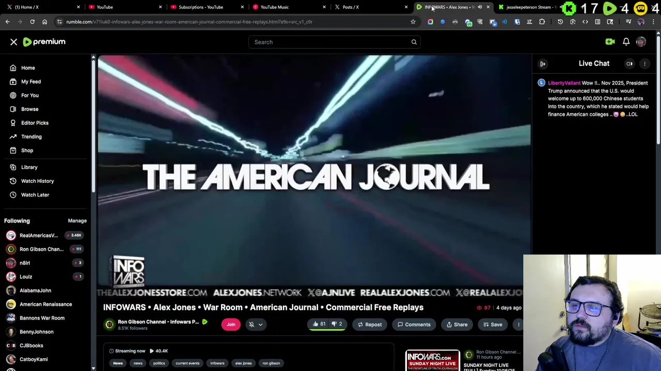661x371 pixels.
Task: Open Watch History
Action: pyautogui.click(x=37, y=181)
